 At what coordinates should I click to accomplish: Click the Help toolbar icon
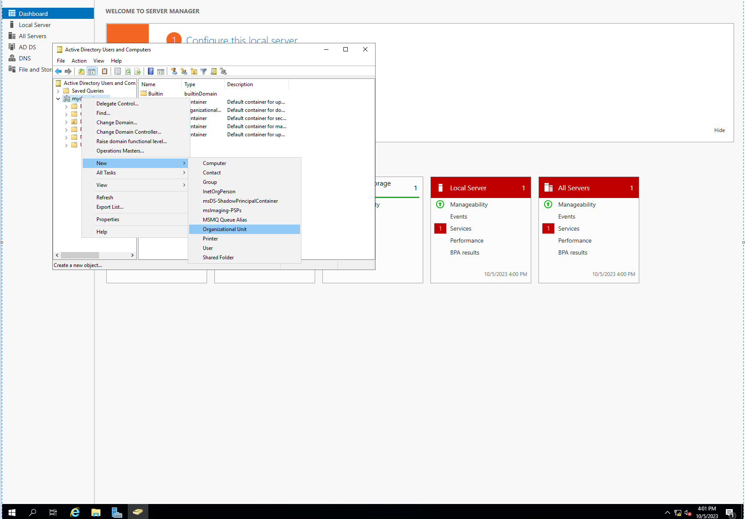pos(150,71)
